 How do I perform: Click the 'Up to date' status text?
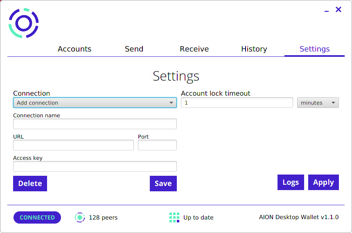[x=199, y=217]
